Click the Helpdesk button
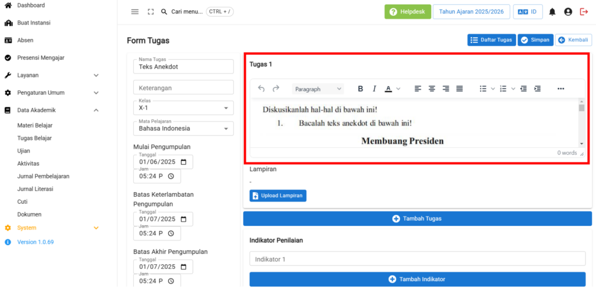 407,12
